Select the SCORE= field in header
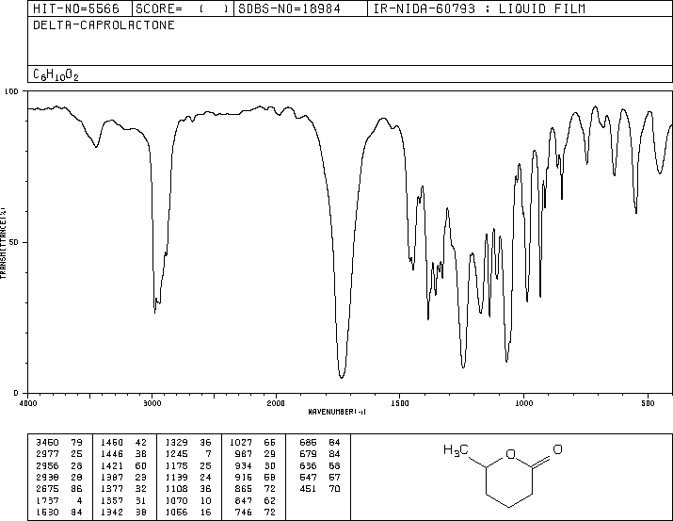This screenshot has width=673, height=521. (183, 8)
